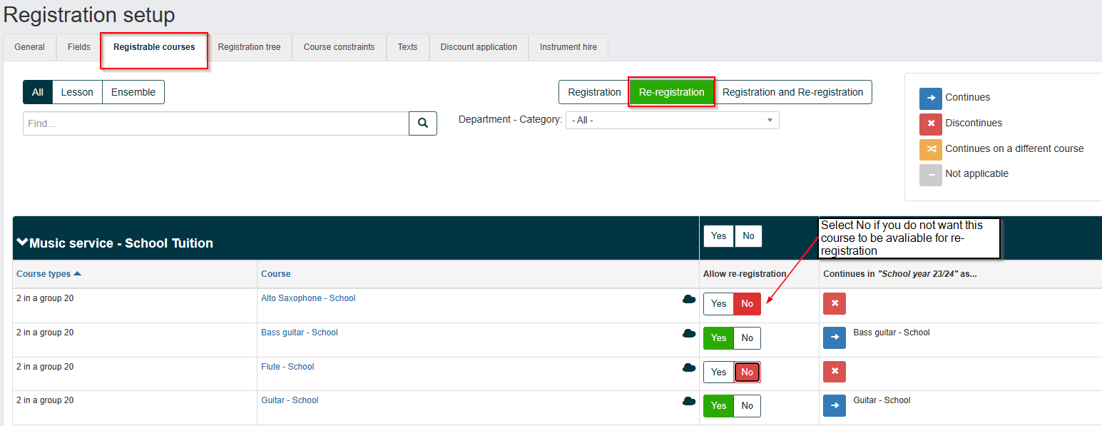Viewport: 1102px width, 426px height.
Task: Set Bass guitar re-registration to No
Action: [748, 338]
